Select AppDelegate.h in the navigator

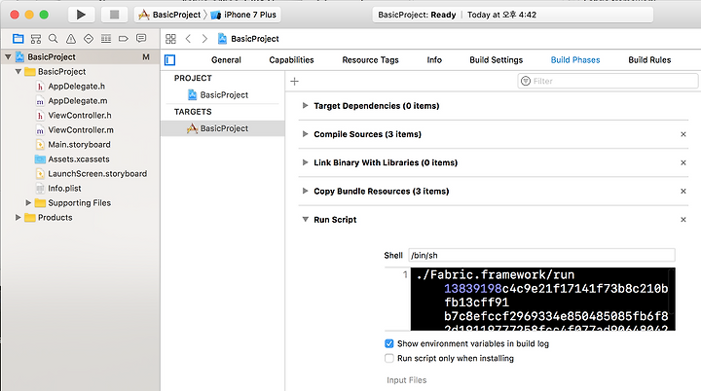[77, 87]
